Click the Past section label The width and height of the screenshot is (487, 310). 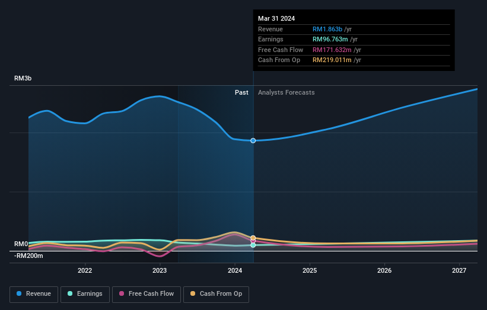(241, 93)
